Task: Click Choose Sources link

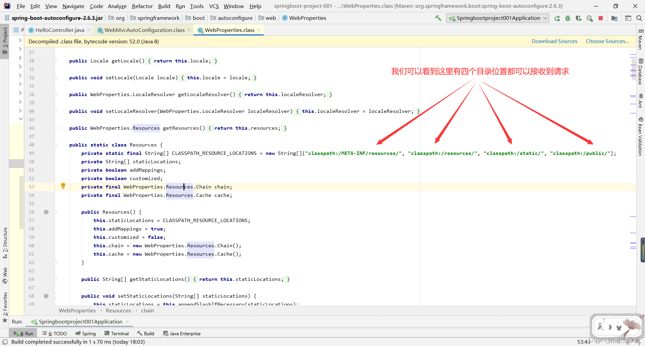Action: click(607, 41)
